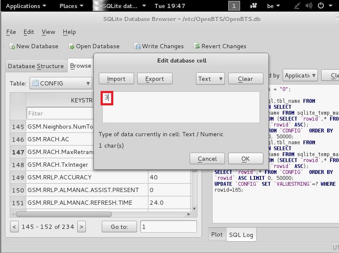Select the GSM.RRLP.ALMANAC.ASSIST.PRESENT cell

coord(87,190)
